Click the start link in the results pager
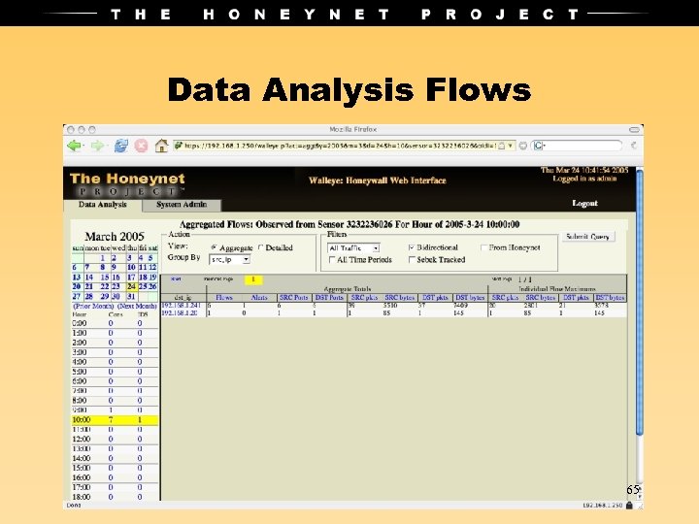 (176, 278)
